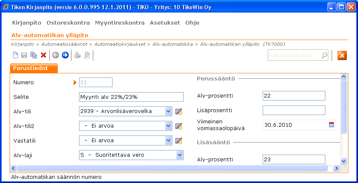
Task: Click Kirjanpito in the breadcrumb
Action: (23, 44)
